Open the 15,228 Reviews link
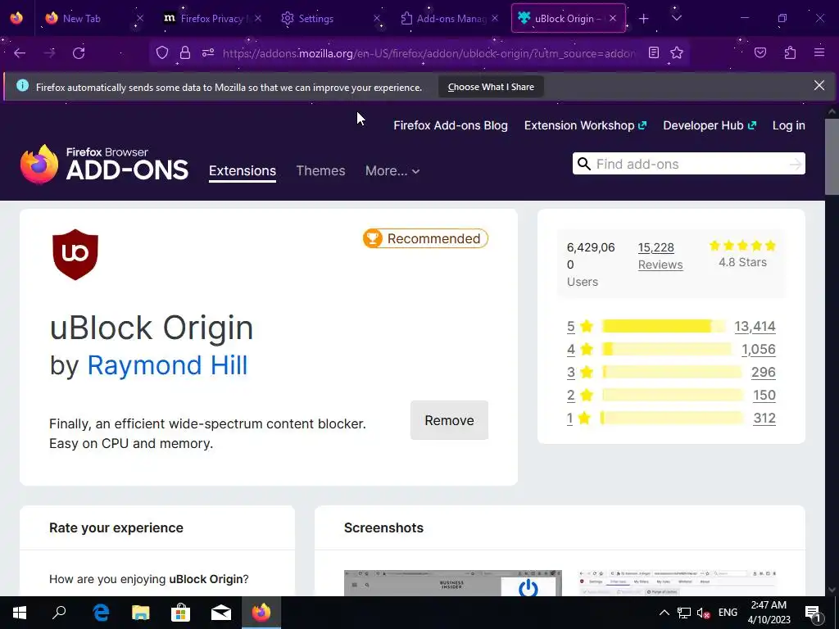 (x=660, y=256)
